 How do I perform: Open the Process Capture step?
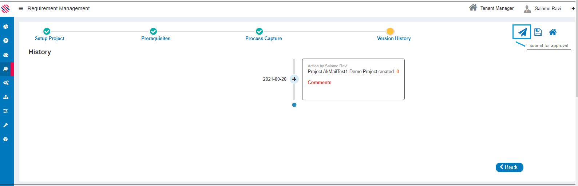(x=263, y=38)
